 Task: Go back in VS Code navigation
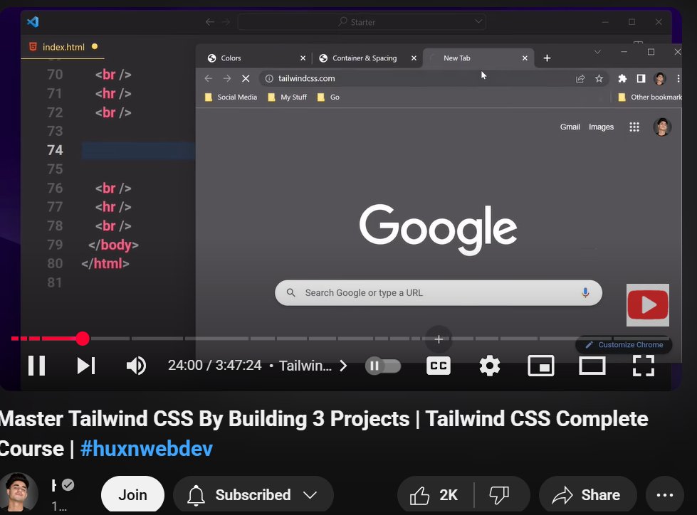pos(210,22)
